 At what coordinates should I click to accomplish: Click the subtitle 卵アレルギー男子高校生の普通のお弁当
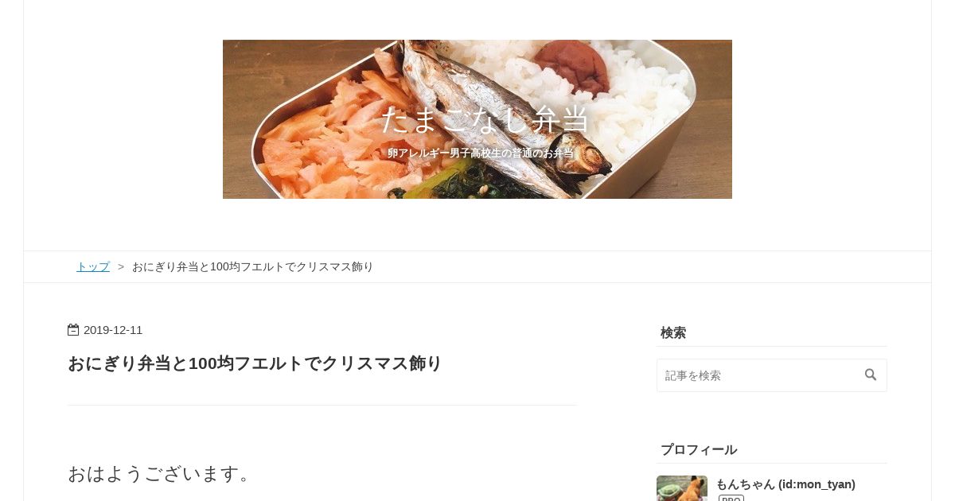pos(480,153)
